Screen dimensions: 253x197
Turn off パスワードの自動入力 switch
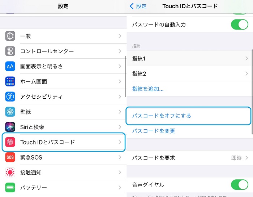(x=239, y=24)
